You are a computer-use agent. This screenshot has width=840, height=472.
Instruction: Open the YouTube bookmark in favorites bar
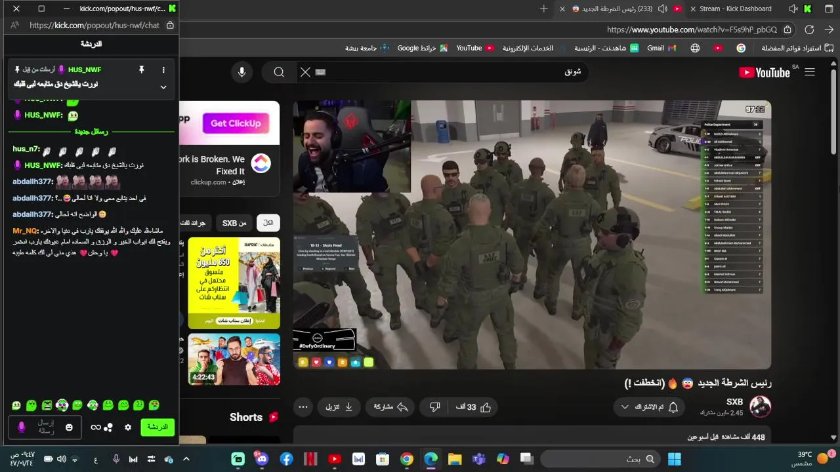coord(475,48)
